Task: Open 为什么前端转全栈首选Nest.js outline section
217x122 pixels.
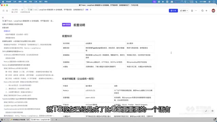Action: click(13, 51)
